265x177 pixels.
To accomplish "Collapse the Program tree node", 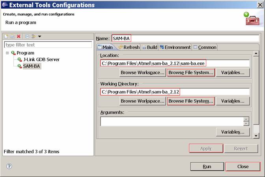I will tap(7, 53).
